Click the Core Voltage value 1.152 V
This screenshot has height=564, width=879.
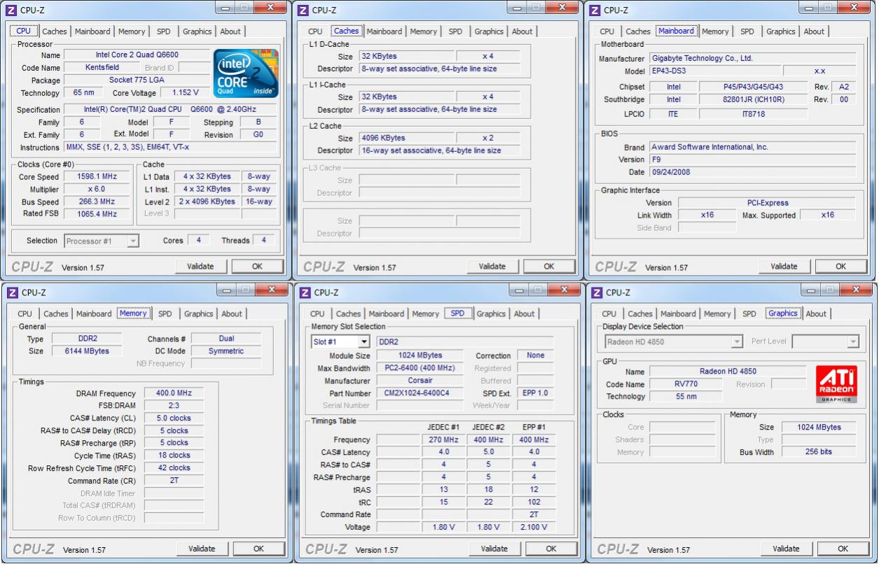(x=185, y=92)
